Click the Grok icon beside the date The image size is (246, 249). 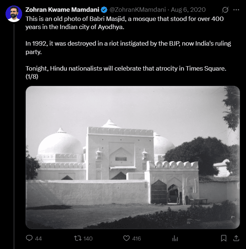225,10
